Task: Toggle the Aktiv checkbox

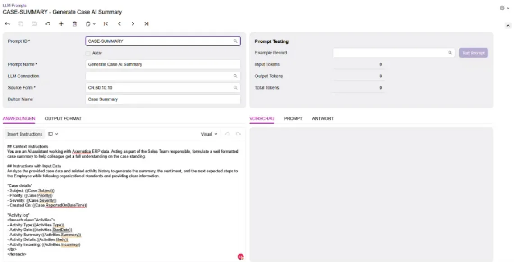Action: pos(88,53)
